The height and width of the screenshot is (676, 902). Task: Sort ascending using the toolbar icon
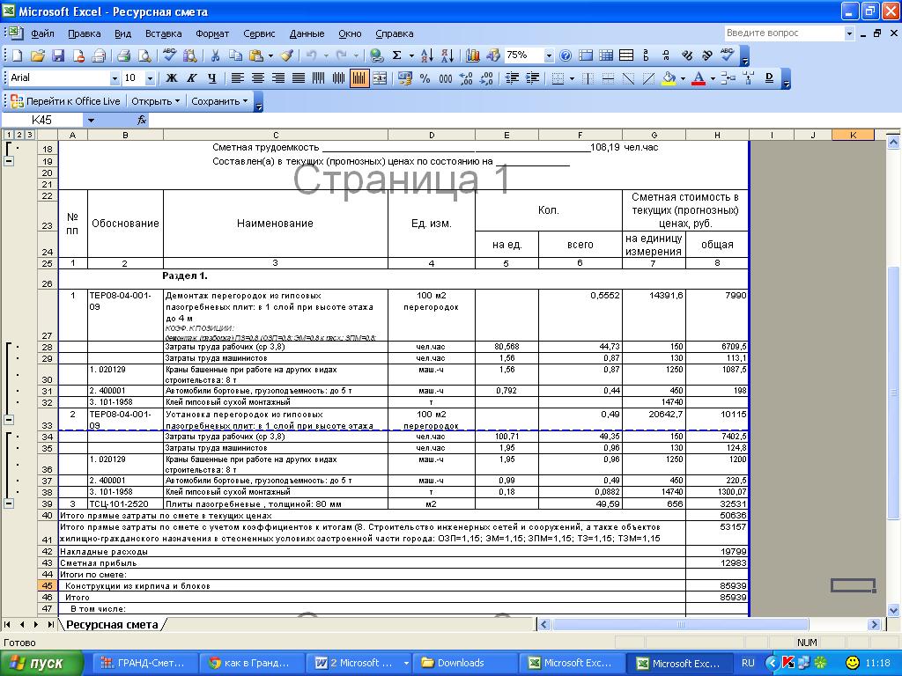[426, 55]
